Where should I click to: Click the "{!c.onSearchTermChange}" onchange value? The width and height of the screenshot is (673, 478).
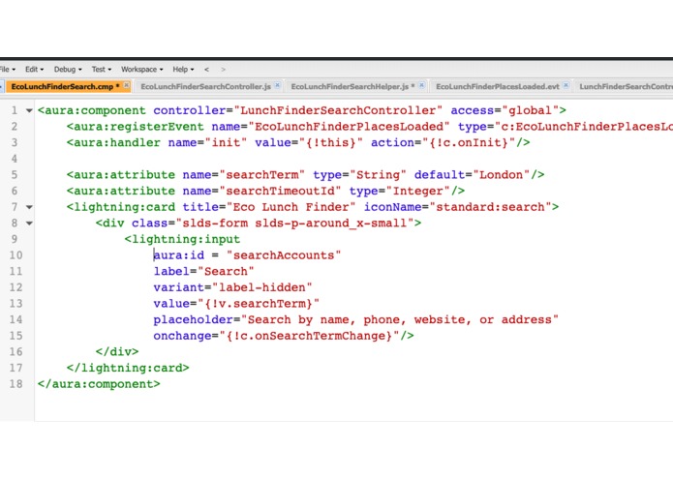click(309, 336)
